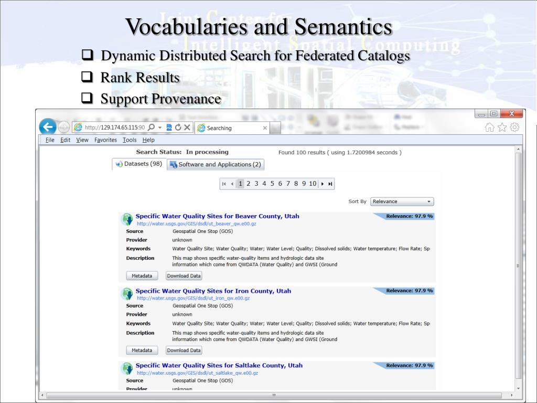Click the stop loading X icon
The width and height of the screenshot is (537, 403).
187,127
